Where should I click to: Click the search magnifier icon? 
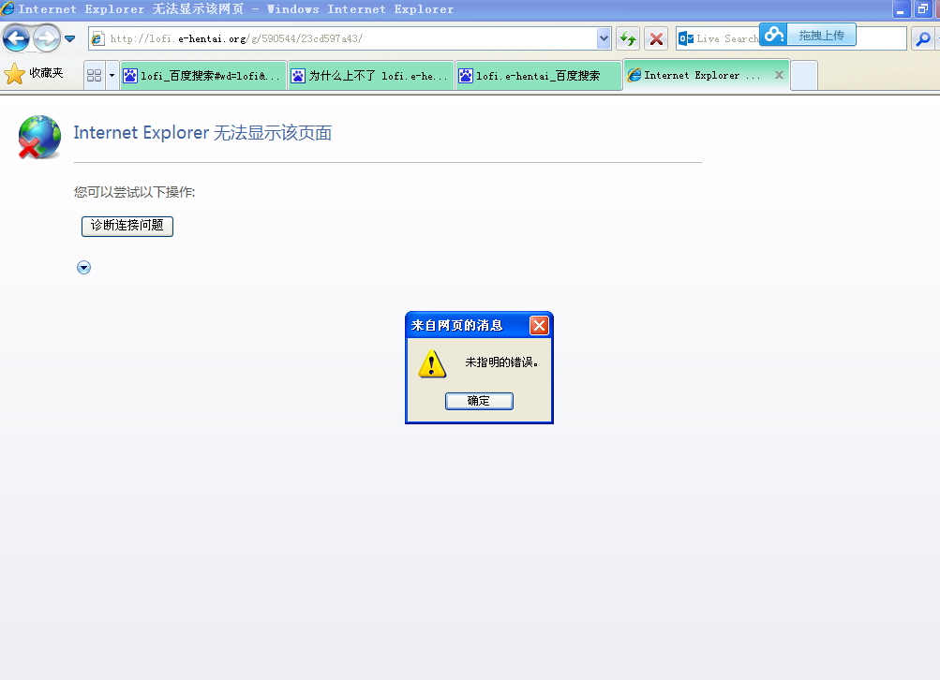pyautogui.click(x=923, y=39)
